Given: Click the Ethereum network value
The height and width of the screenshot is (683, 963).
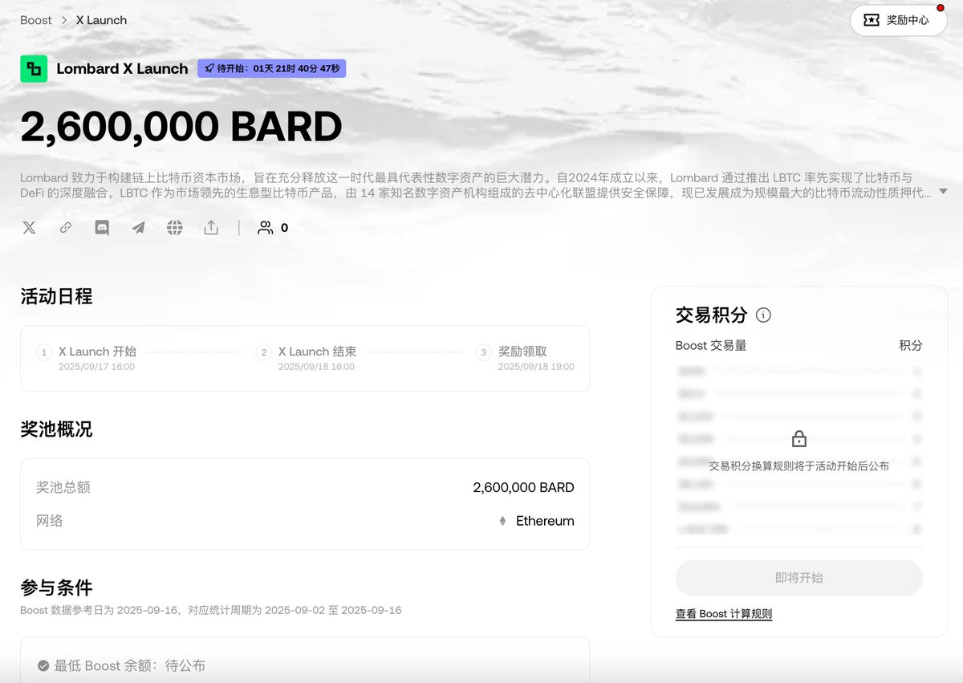Looking at the screenshot, I should 545,521.
